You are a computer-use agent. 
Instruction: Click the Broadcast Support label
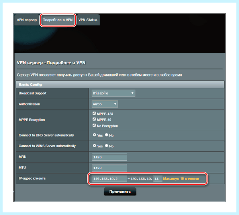pos(33,93)
